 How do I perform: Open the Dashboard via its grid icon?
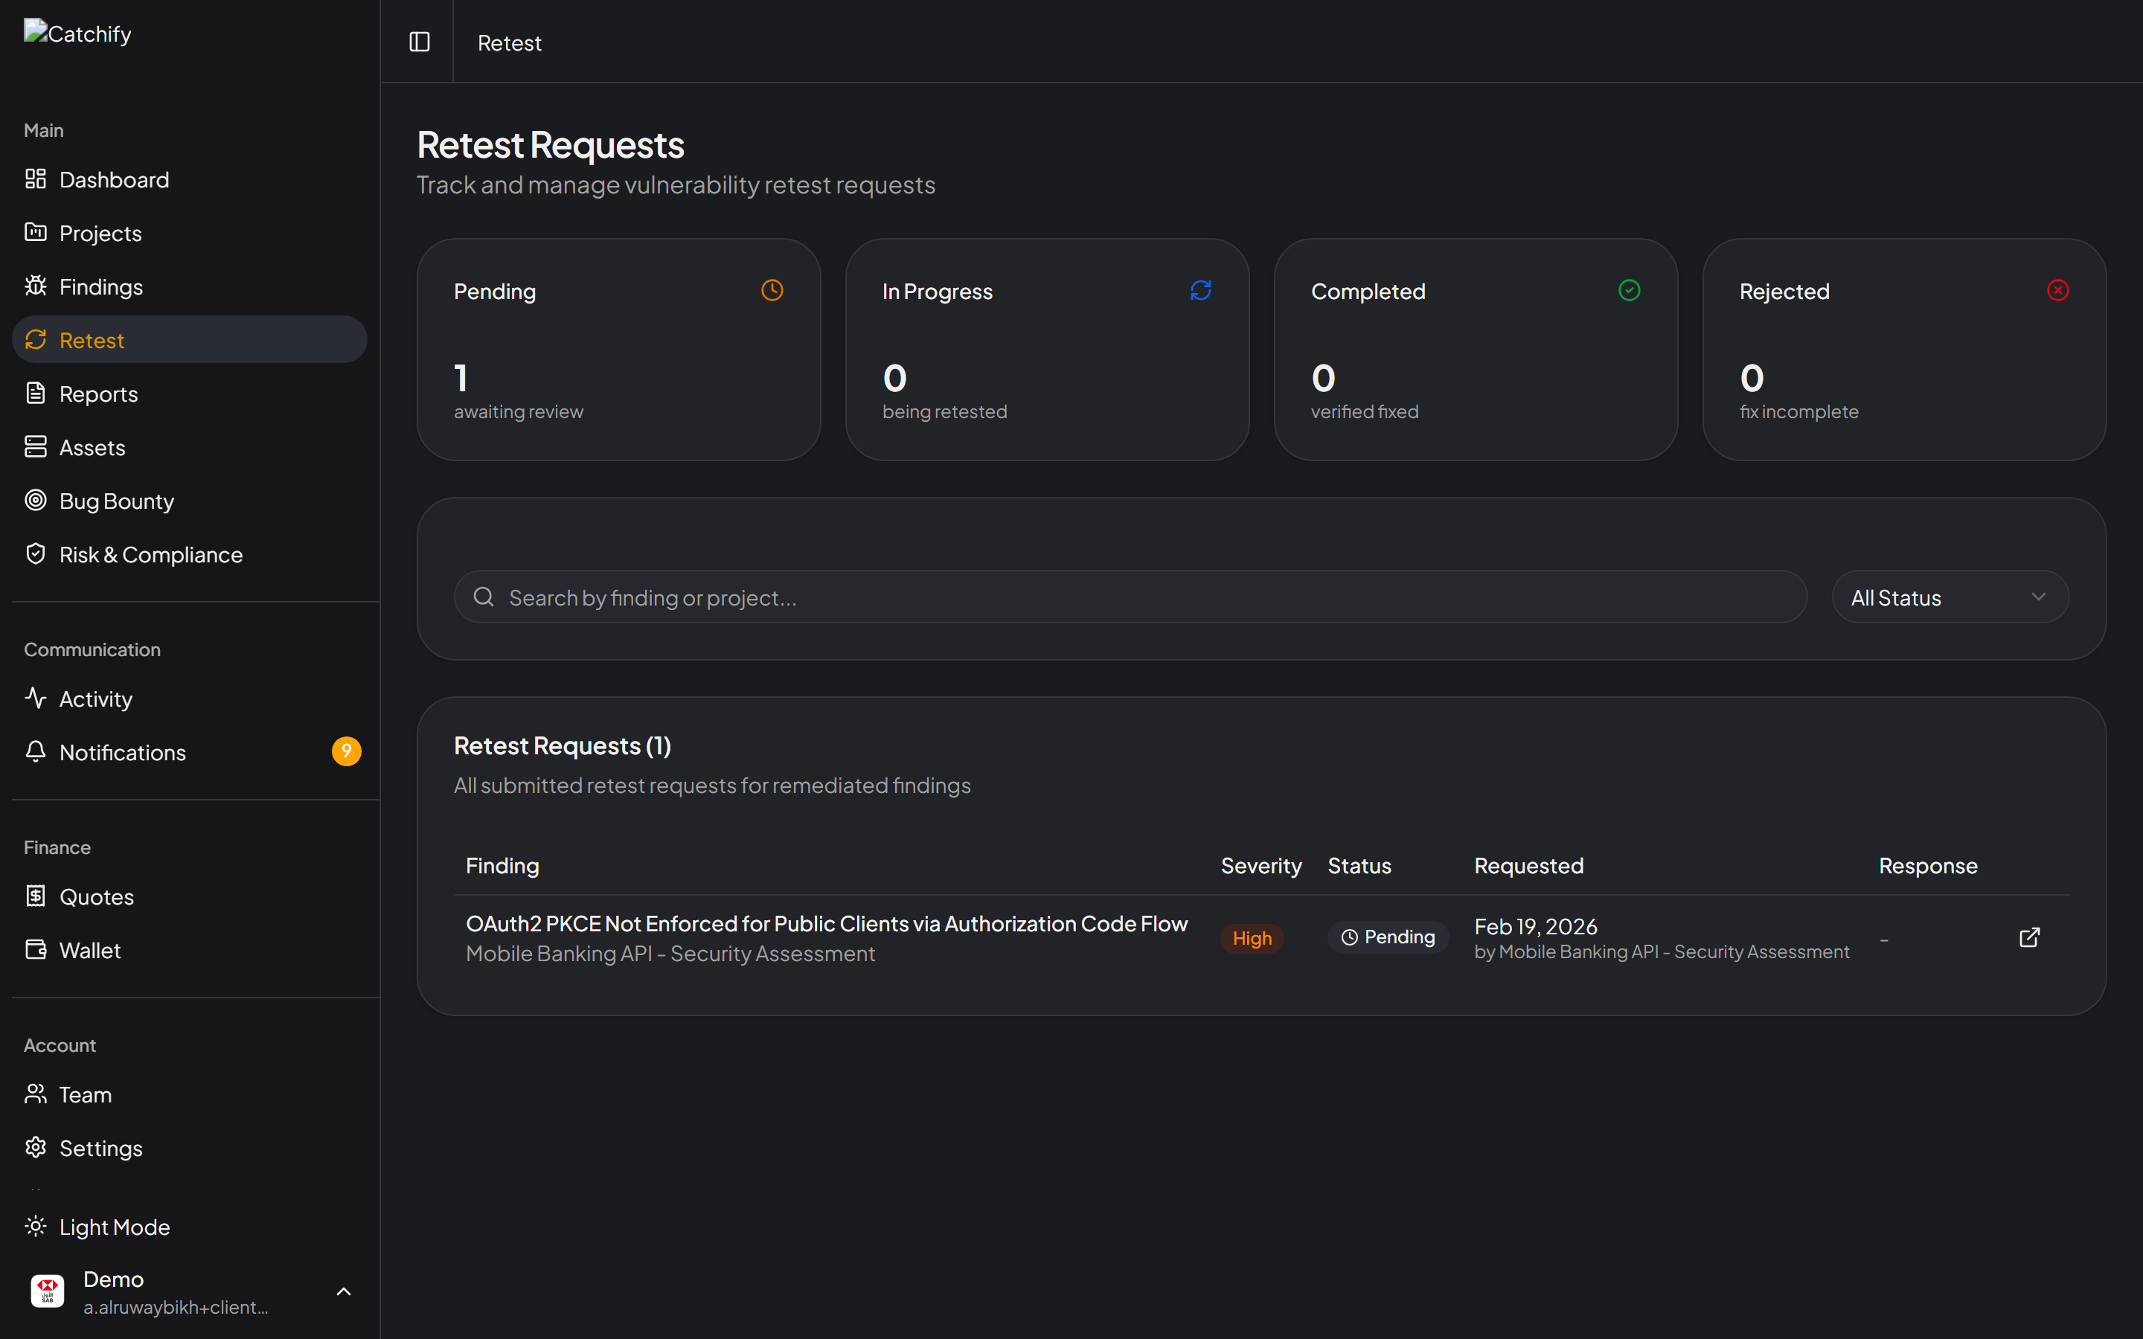pyautogui.click(x=36, y=178)
